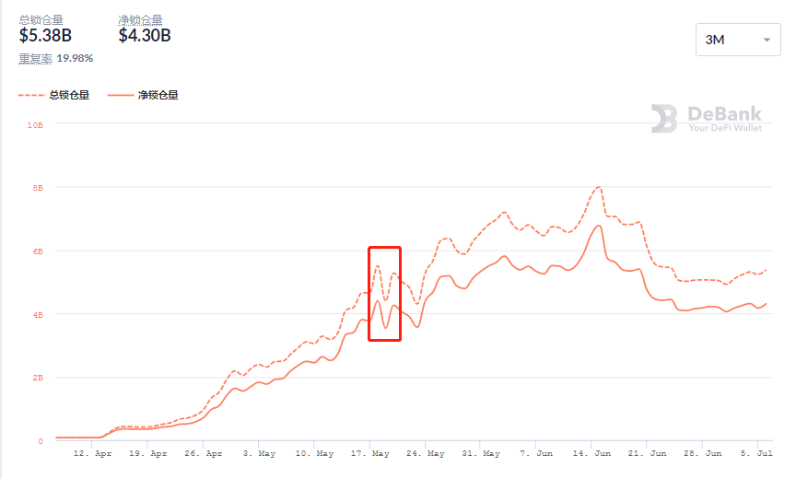
Task: Toggle the 总锁仓量 dashed legend series
Action: click(53, 95)
